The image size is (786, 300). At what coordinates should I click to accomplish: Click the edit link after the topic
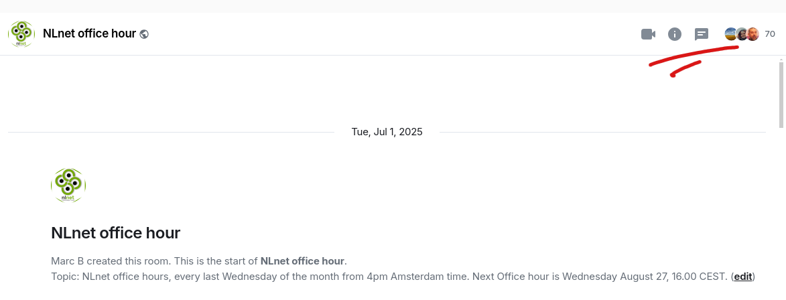tap(743, 277)
